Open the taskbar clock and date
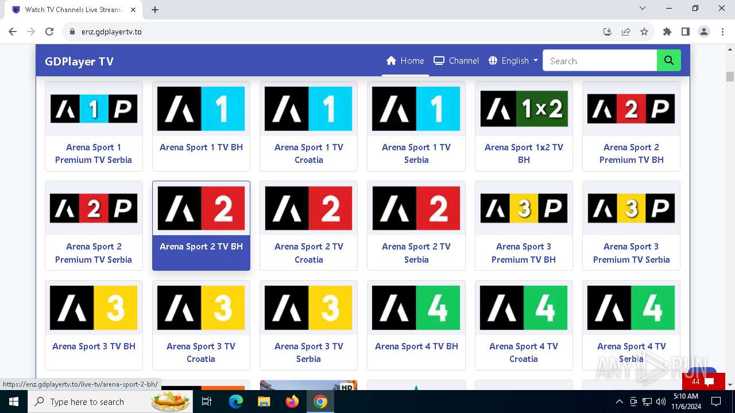The height and width of the screenshot is (413, 735). click(686, 402)
